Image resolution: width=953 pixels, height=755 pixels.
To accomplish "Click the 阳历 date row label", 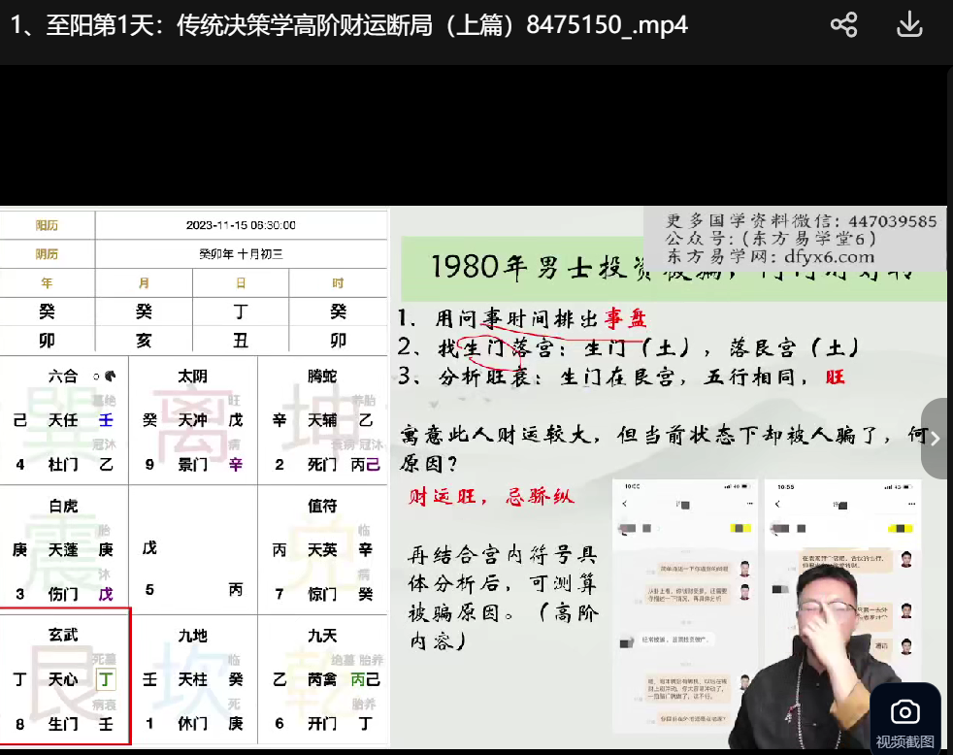I will (x=47, y=225).
